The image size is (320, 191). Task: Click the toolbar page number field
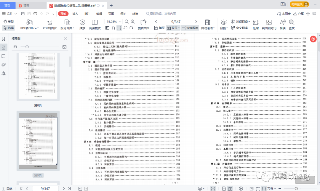point(176,22)
